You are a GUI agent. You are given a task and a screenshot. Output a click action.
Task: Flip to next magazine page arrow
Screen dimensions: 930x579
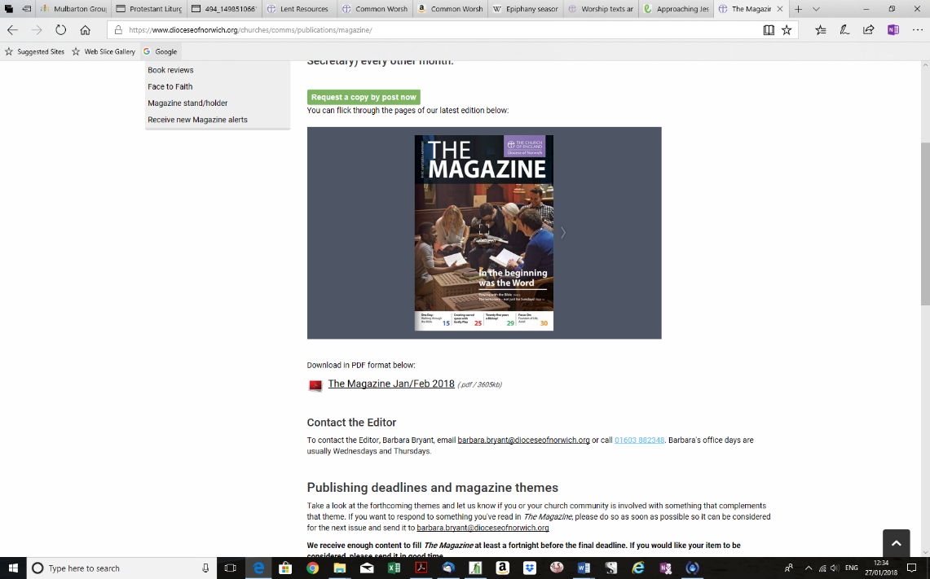(563, 233)
